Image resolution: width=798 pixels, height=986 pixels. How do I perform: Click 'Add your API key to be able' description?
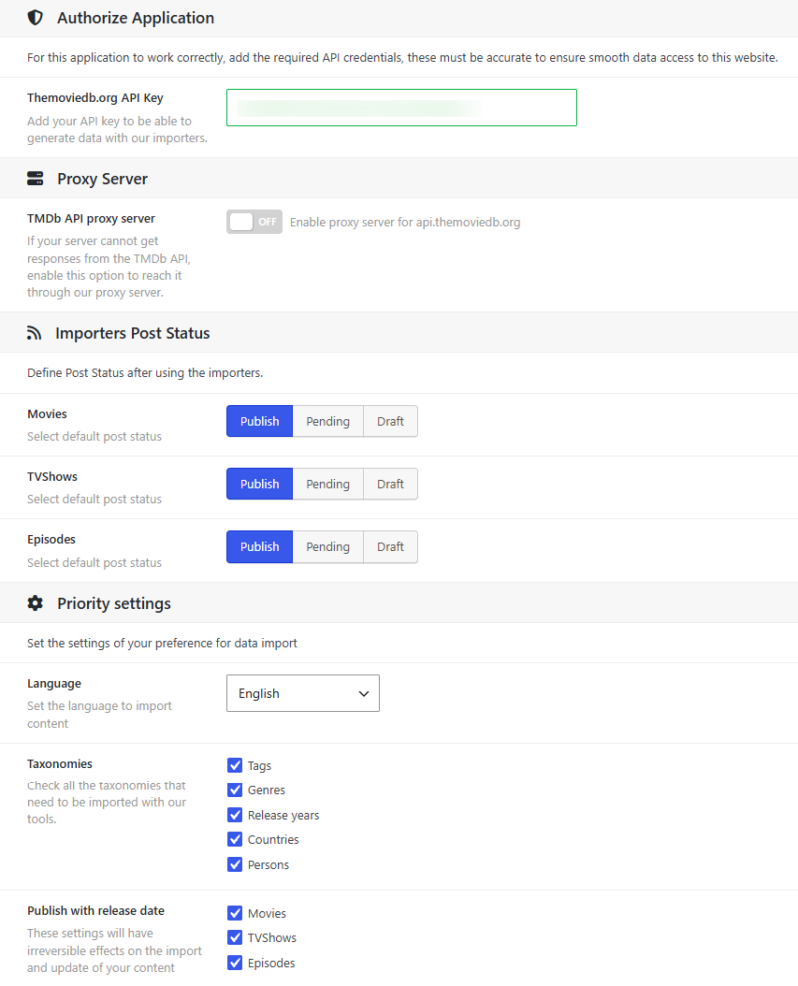117,129
